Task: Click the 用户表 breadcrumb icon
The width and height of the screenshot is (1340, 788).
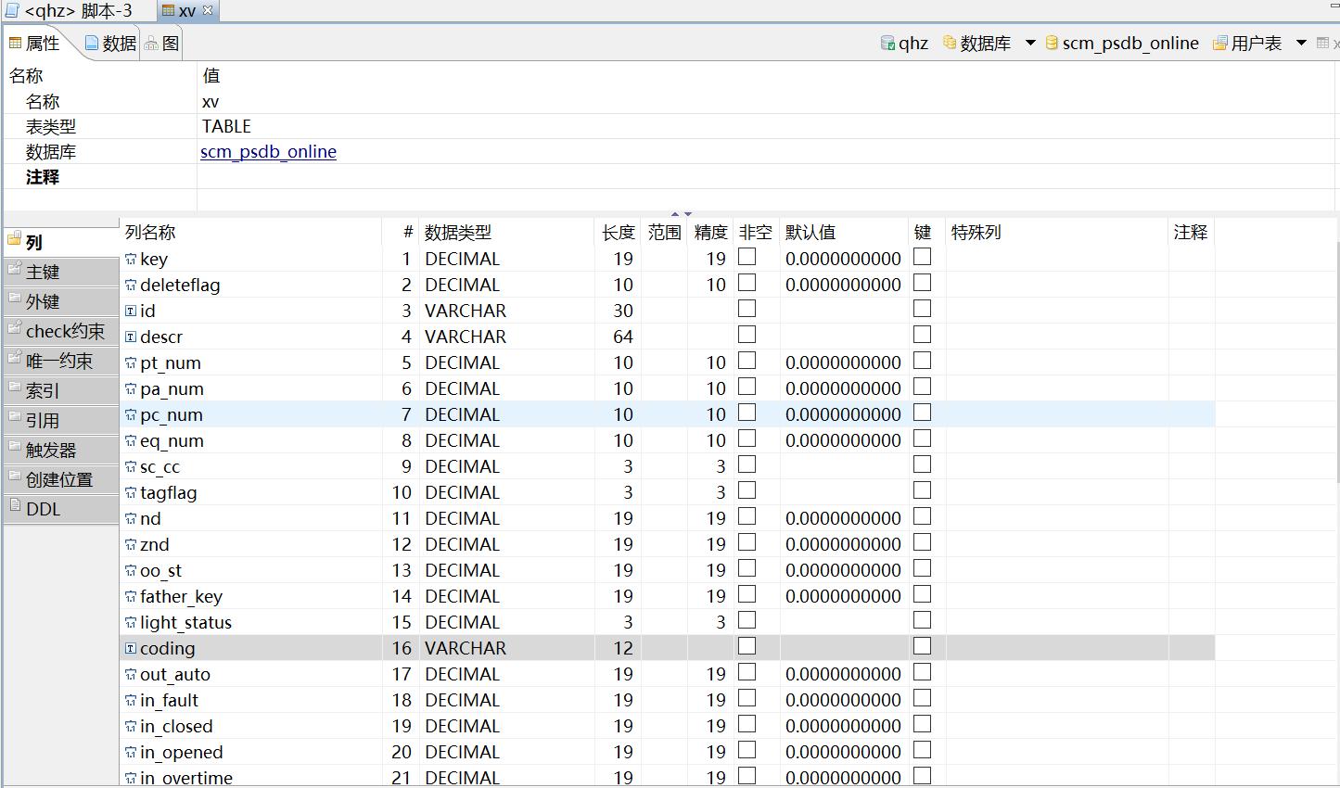Action: (1220, 43)
